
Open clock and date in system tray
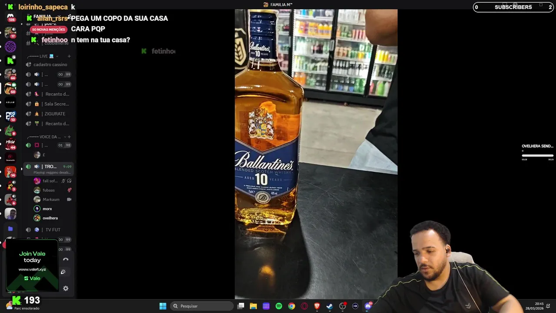pos(534,306)
